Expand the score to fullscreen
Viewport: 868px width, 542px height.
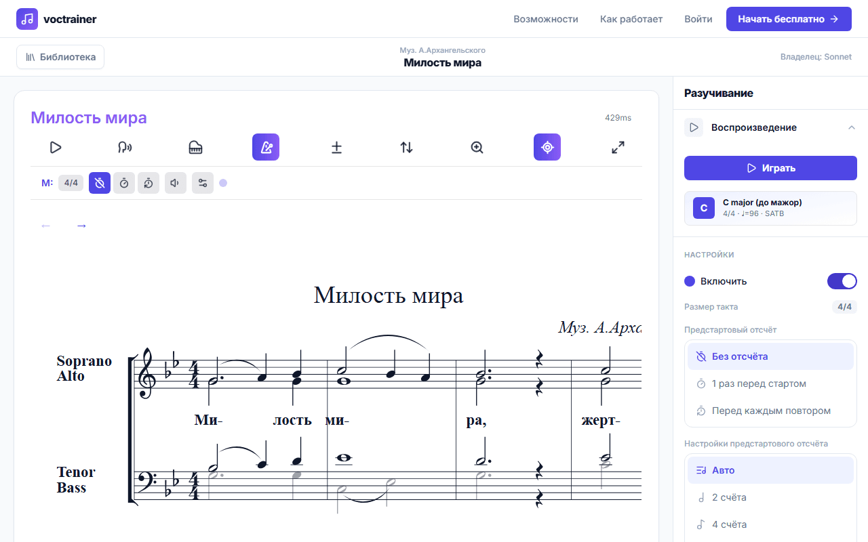click(x=618, y=147)
